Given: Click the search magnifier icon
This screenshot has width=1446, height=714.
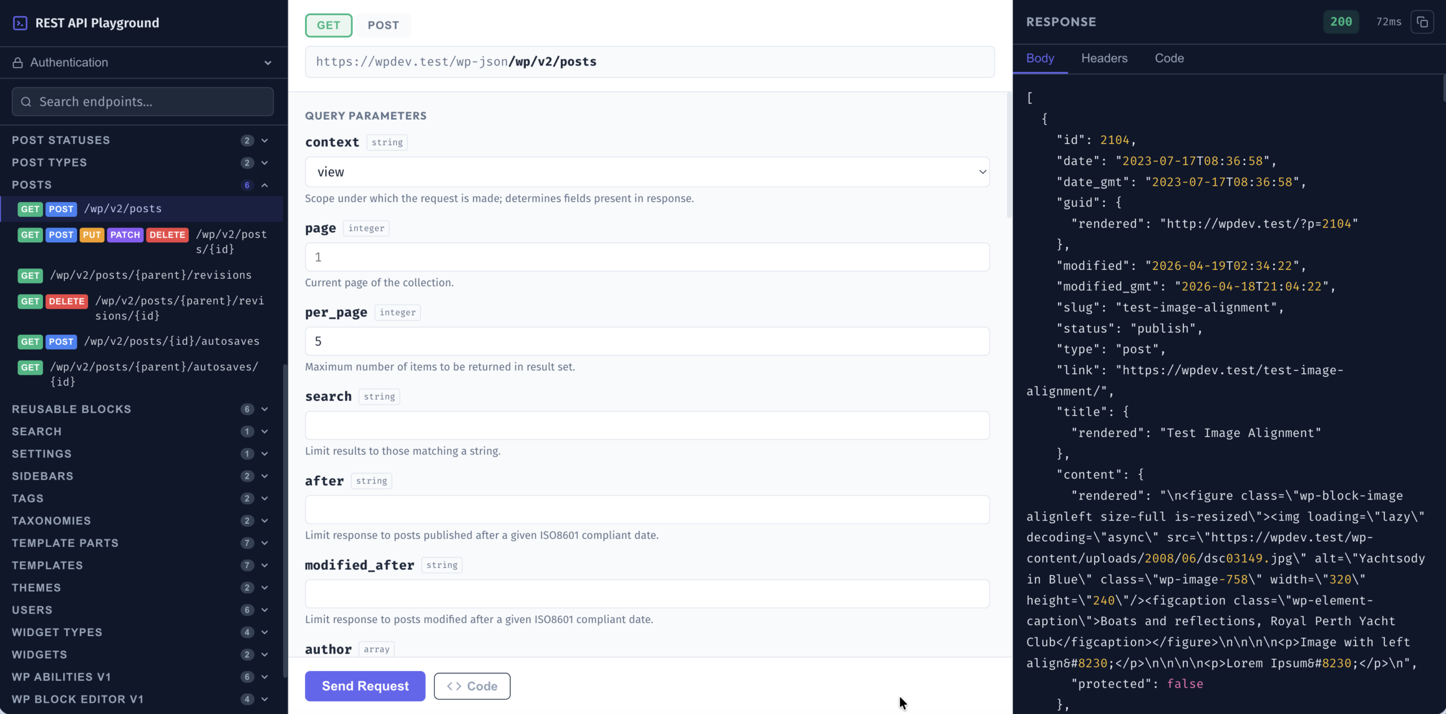Looking at the screenshot, I should coord(26,102).
